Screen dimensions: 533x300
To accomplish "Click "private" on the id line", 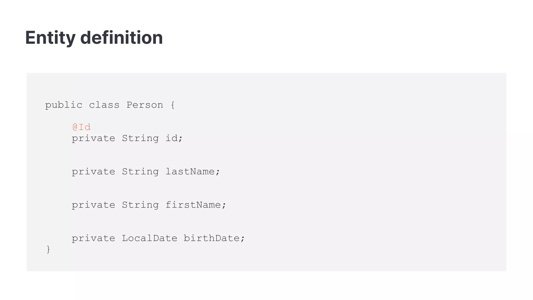I will point(93,138).
